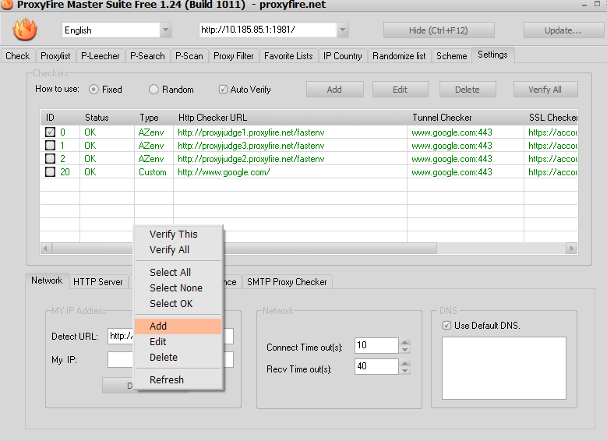Click the ProxyFire flame logo icon
Viewport: 607px width, 441px height.
coord(25,30)
